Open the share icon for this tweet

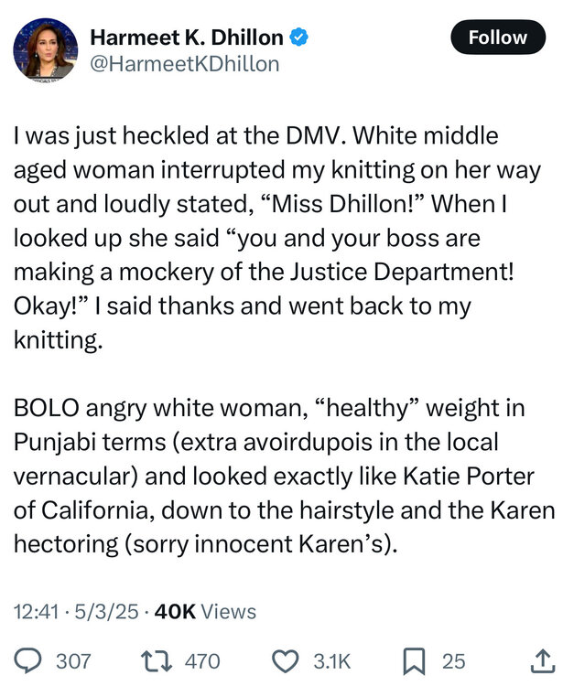pos(539,660)
